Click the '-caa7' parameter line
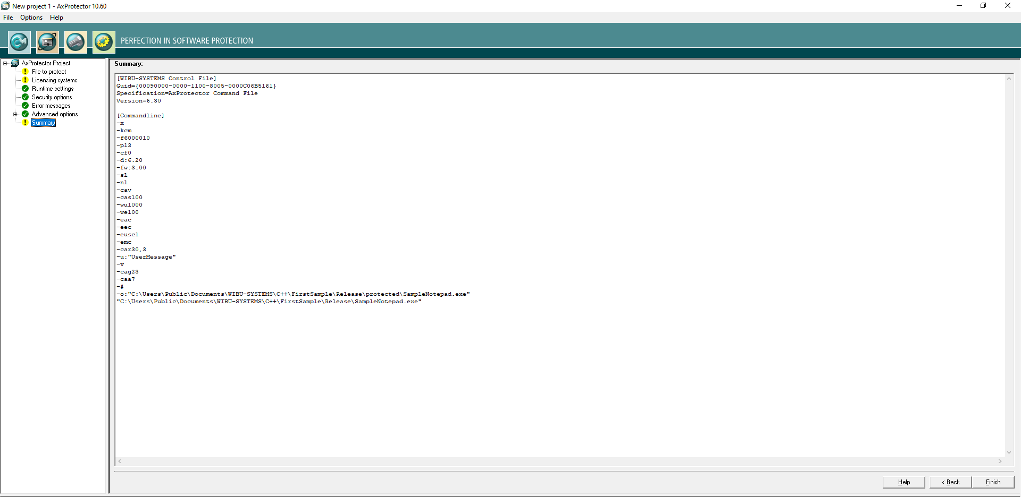This screenshot has width=1021, height=497. (x=125, y=279)
